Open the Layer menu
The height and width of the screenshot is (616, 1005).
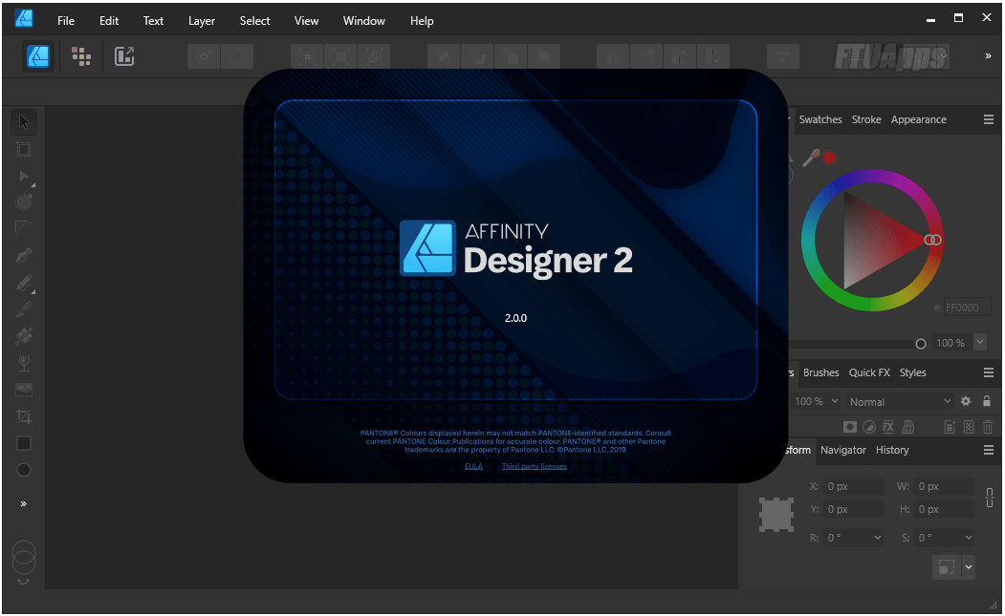(x=201, y=20)
